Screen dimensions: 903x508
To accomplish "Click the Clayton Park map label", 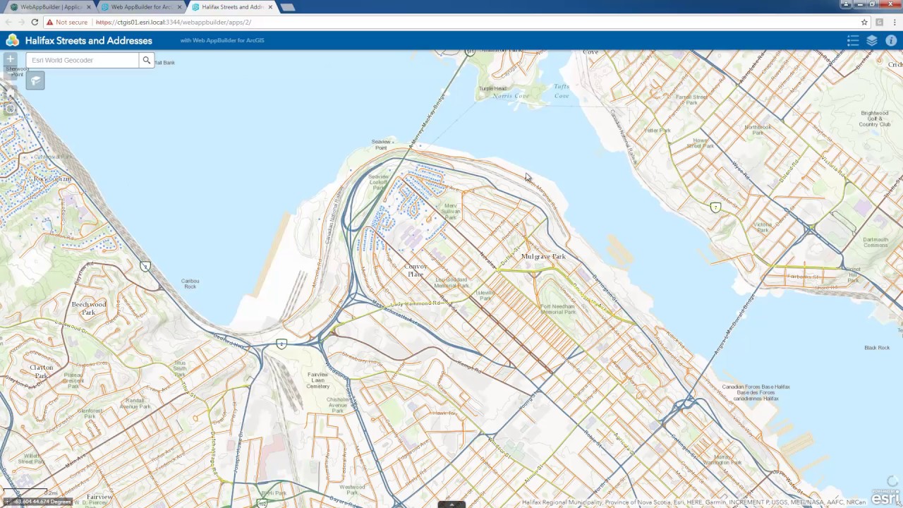I will tap(42, 371).
